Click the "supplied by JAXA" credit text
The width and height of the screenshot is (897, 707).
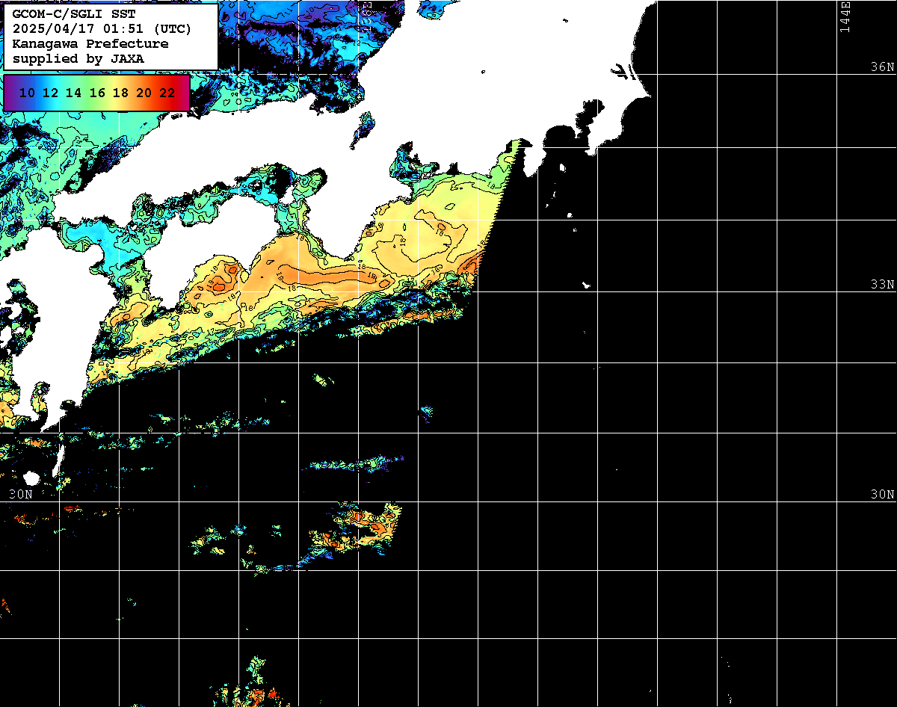tap(78, 58)
